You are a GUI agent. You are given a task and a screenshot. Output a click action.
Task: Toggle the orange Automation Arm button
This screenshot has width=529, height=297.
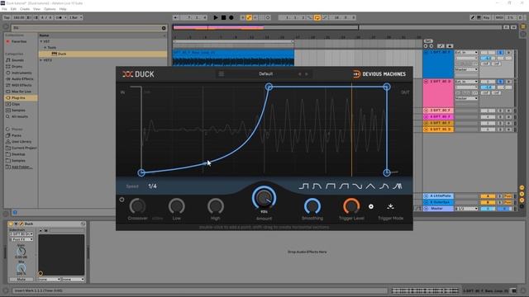point(249,17)
